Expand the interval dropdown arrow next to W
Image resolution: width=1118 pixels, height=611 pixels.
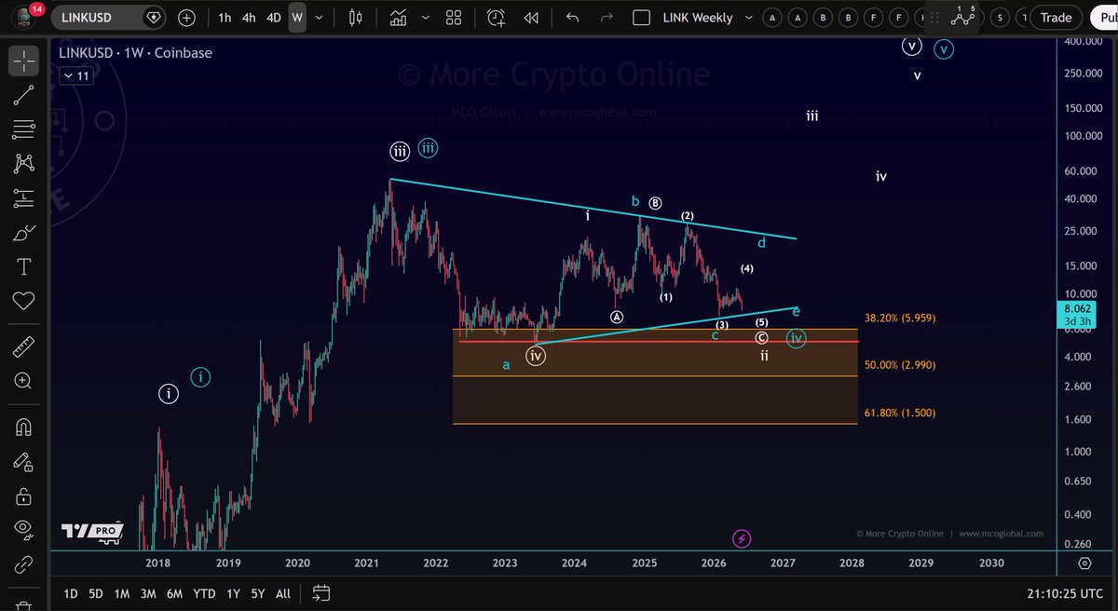point(320,18)
